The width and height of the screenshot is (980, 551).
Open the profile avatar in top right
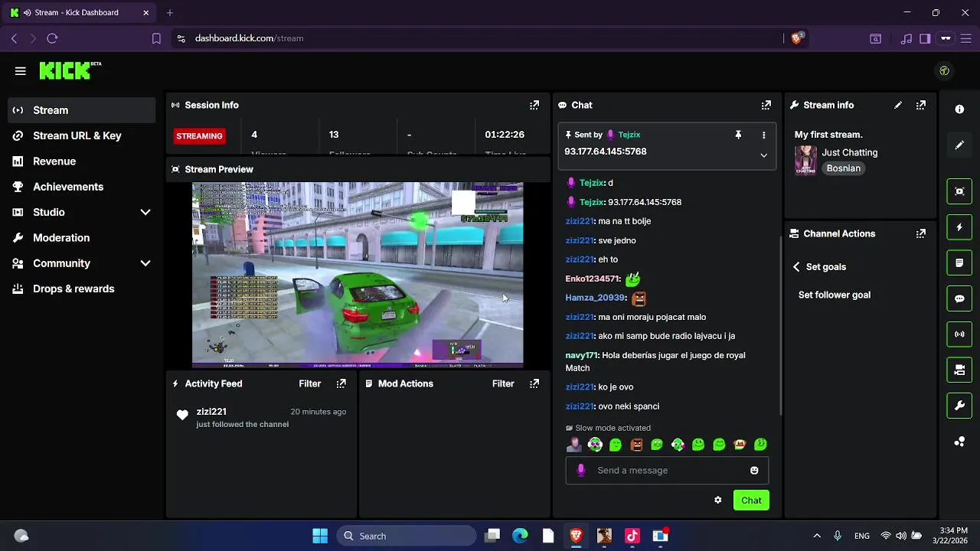944,70
